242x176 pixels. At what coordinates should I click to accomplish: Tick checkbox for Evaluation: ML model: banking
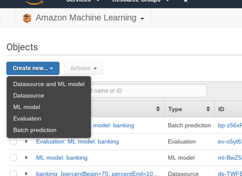coord(13,141)
